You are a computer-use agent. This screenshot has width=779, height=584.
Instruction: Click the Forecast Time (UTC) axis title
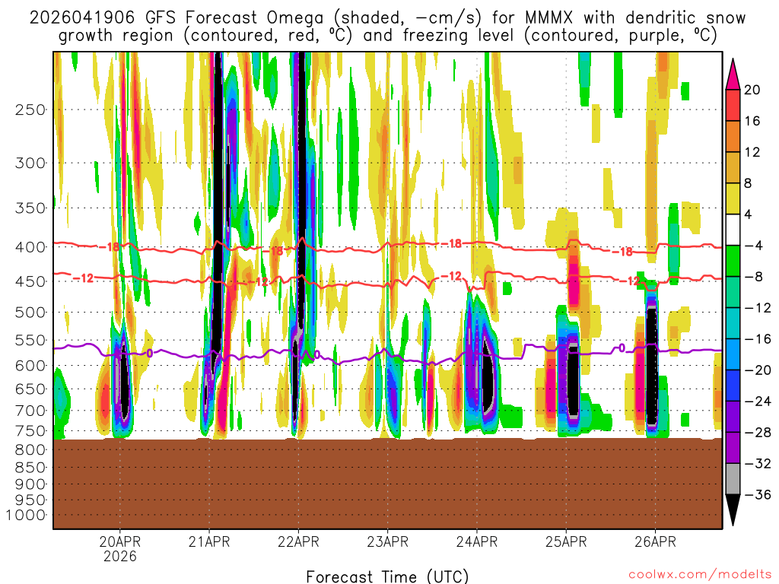pyautogui.click(x=387, y=576)
